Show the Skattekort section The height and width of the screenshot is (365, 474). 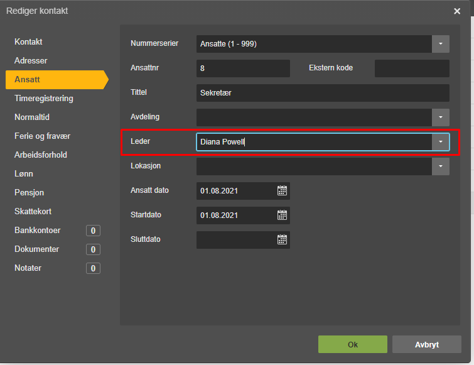33,211
